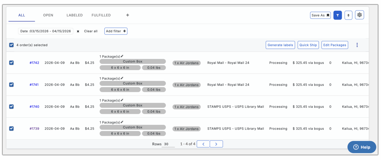The height and width of the screenshot is (160, 381).
Task: Click the 0.04 lbs chip of order #1742
Action: 154,68
